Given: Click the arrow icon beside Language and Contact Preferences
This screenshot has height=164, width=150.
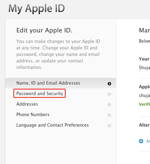Looking at the screenshot, I should 109,126.
